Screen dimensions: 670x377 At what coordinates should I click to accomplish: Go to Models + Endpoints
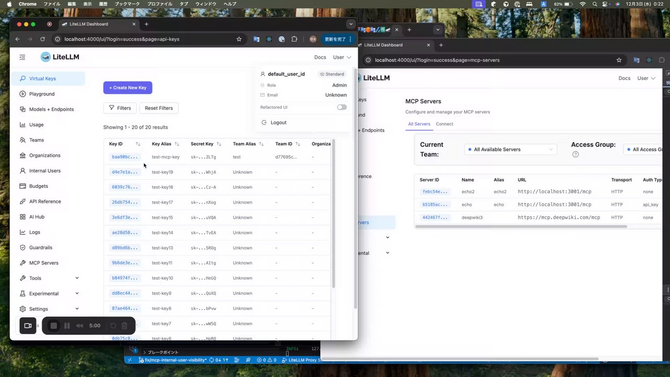pos(49,109)
